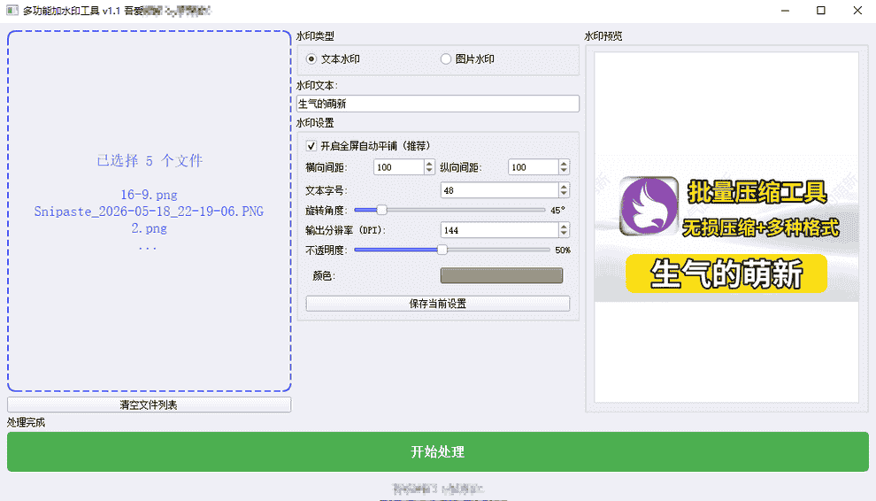Click the 处理完成 status text
The image size is (876, 501).
pos(26,422)
